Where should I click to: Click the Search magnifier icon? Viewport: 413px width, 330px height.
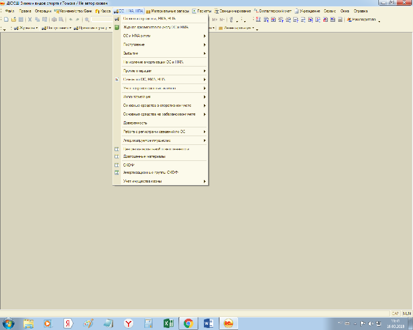87,20
